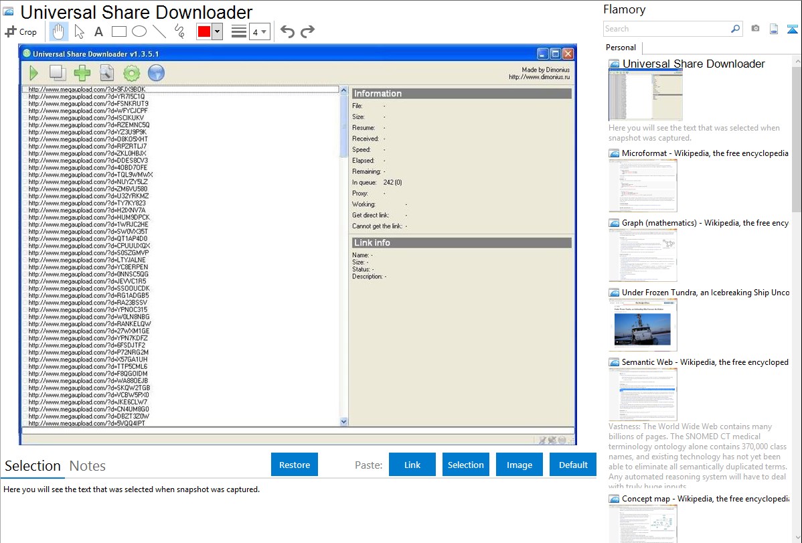Click the search document icon
This screenshot has height=543, width=802.
(106, 73)
